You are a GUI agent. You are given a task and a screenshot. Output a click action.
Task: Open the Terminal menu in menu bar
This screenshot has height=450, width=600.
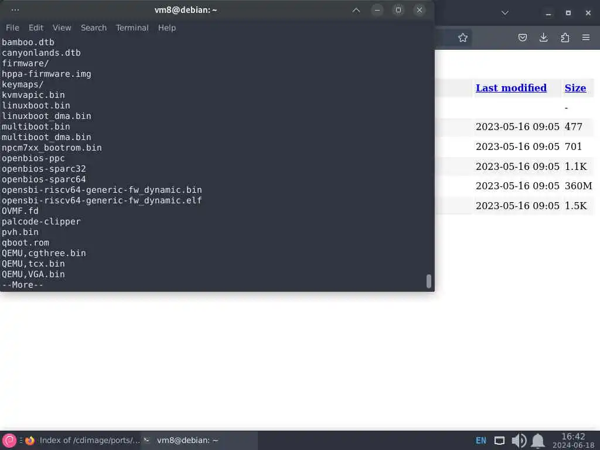(132, 28)
